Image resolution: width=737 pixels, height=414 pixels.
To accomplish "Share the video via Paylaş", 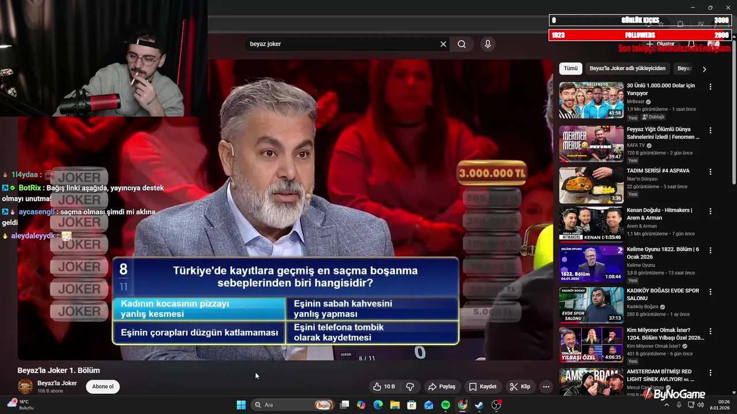I will (442, 386).
